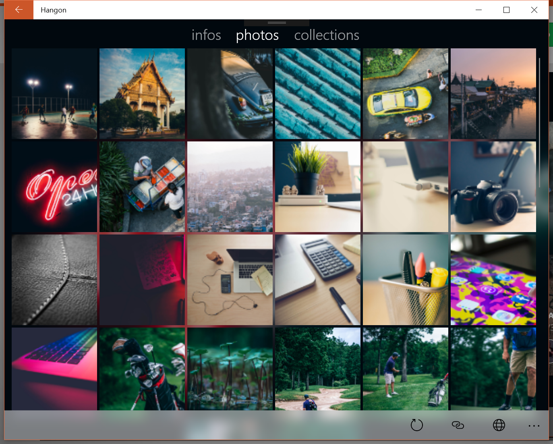This screenshot has width=553, height=444.
Task: Open the sunset riverside village photo
Action: (x=493, y=93)
